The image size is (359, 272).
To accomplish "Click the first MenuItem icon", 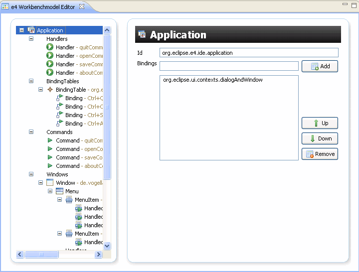I will [69, 200].
